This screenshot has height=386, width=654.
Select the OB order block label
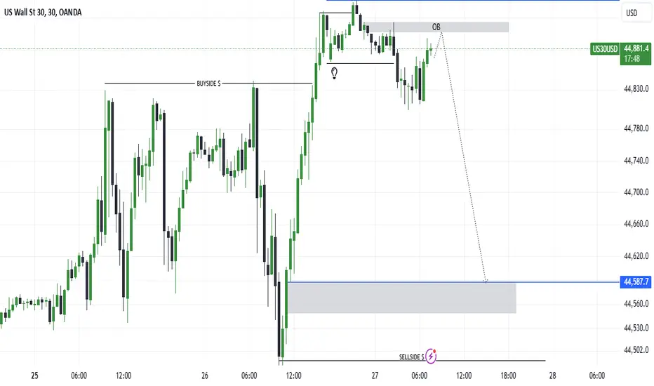[436, 27]
